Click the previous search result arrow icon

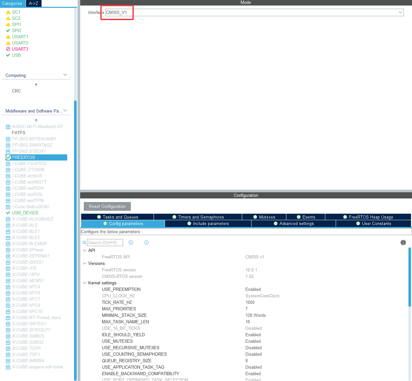[x=131, y=243]
